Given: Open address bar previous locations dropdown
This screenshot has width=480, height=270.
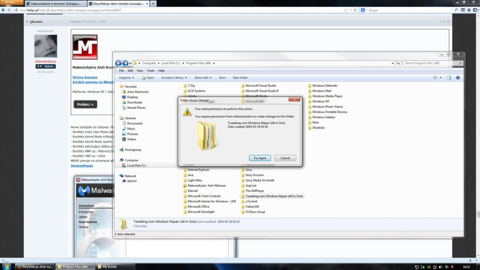Looking at the screenshot, I should click(393, 63).
